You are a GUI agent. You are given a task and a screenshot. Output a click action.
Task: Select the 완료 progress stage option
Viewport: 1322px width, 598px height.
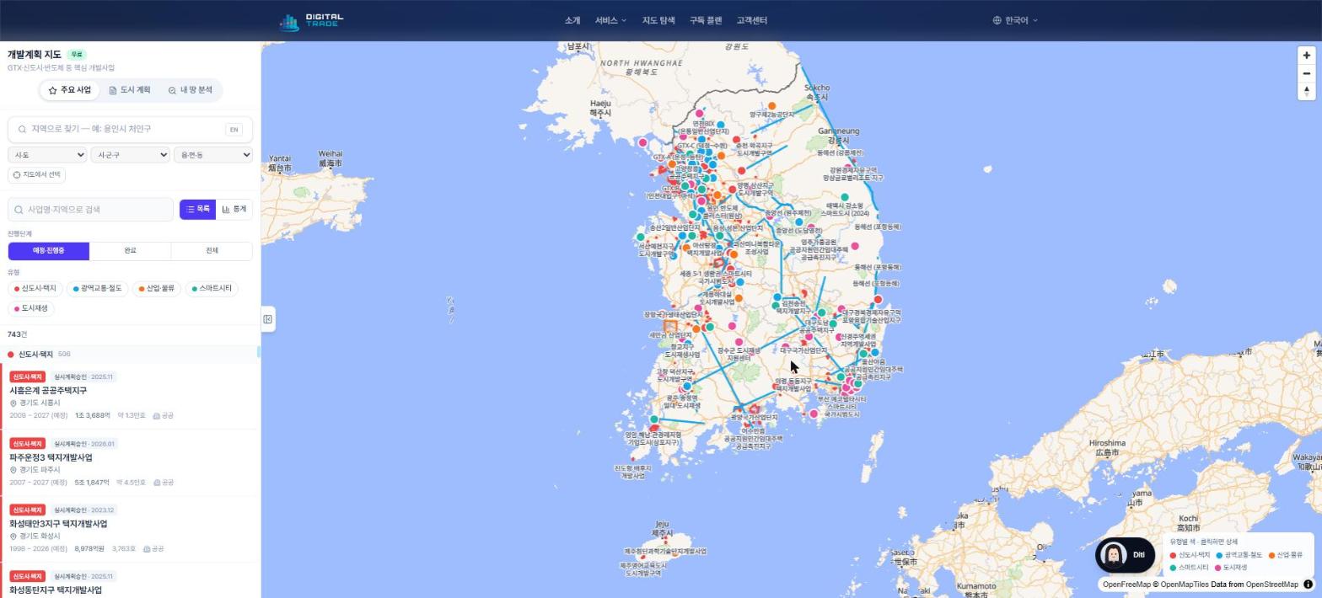pyautogui.click(x=130, y=251)
